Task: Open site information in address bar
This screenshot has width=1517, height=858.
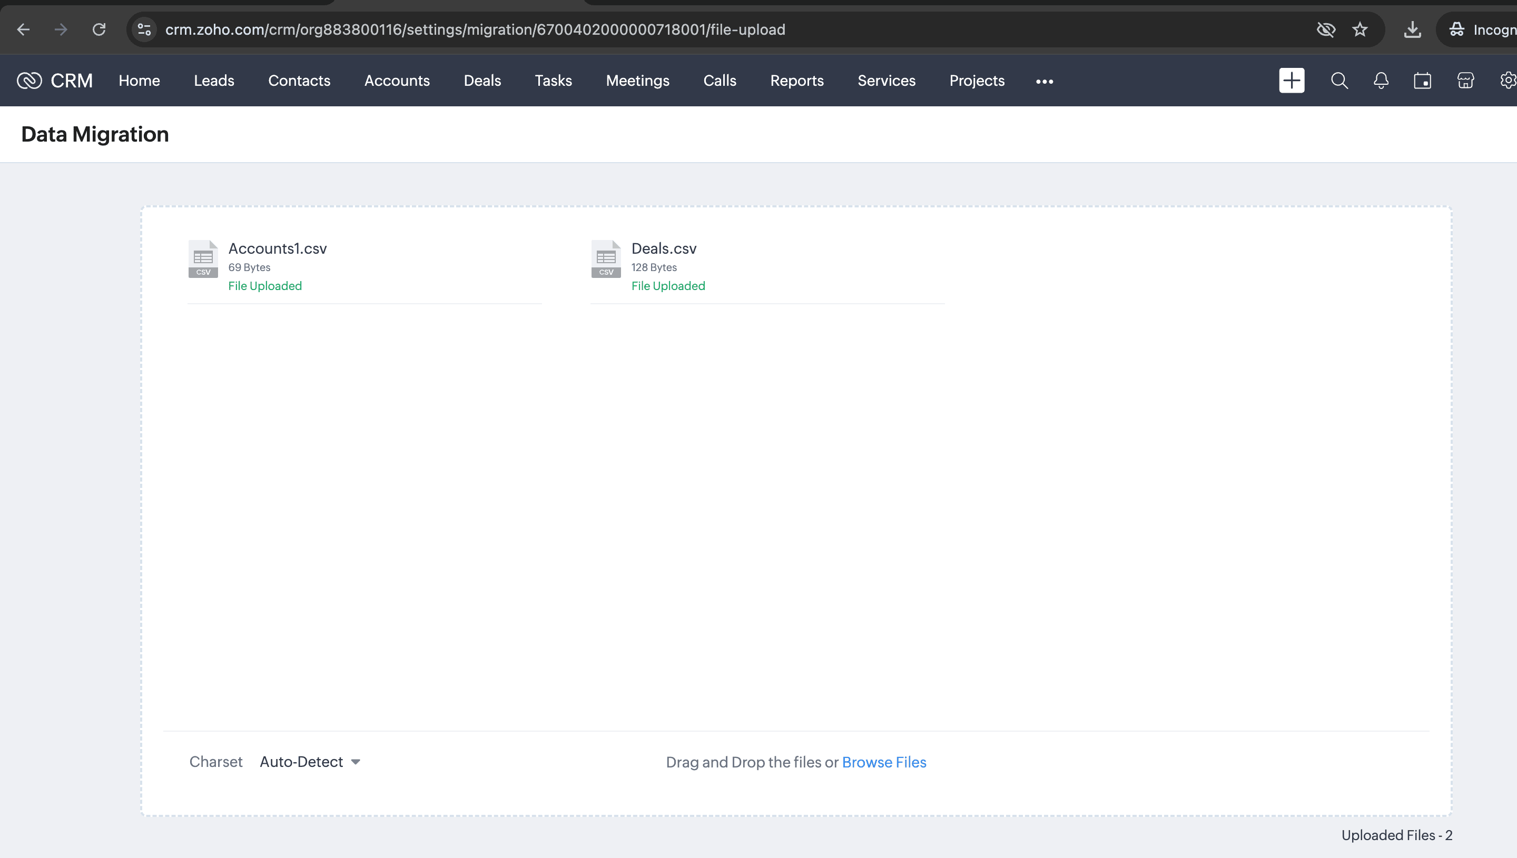Action: 144,29
